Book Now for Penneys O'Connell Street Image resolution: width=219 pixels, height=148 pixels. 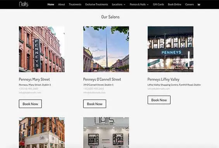pyautogui.click(x=95, y=104)
